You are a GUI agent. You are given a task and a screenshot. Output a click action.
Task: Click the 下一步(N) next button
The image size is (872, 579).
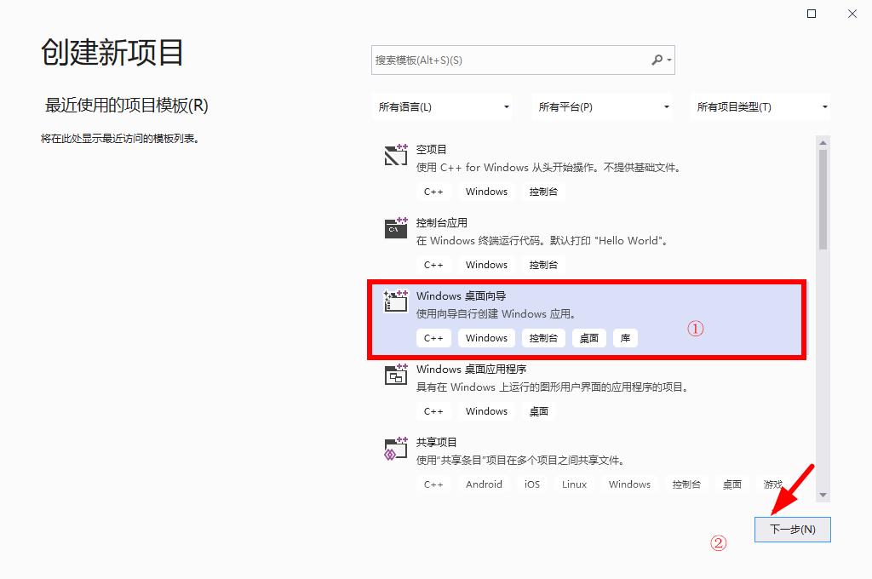tap(792, 529)
